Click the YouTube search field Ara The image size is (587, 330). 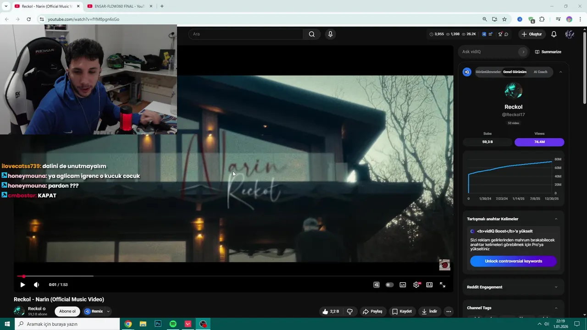[x=246, y=34]
